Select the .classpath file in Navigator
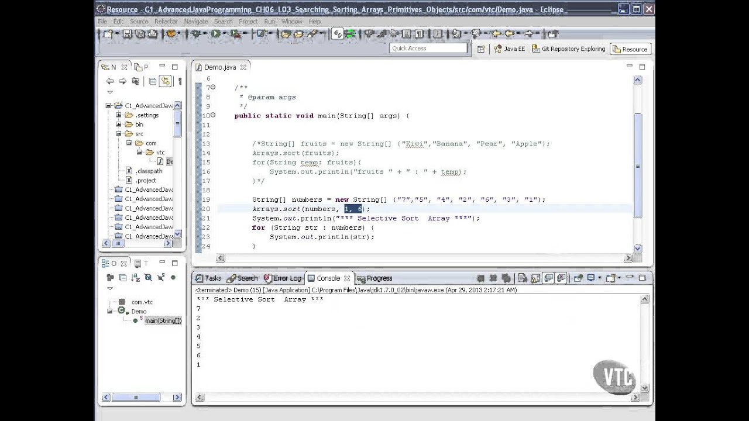Image resolution: width=749 pixels, height=421 pixels. tap(149, 171)
